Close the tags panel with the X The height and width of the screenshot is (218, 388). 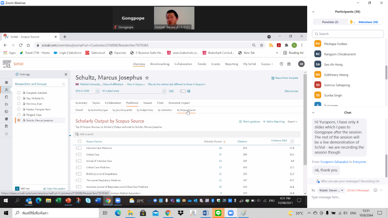coord(66,74)
